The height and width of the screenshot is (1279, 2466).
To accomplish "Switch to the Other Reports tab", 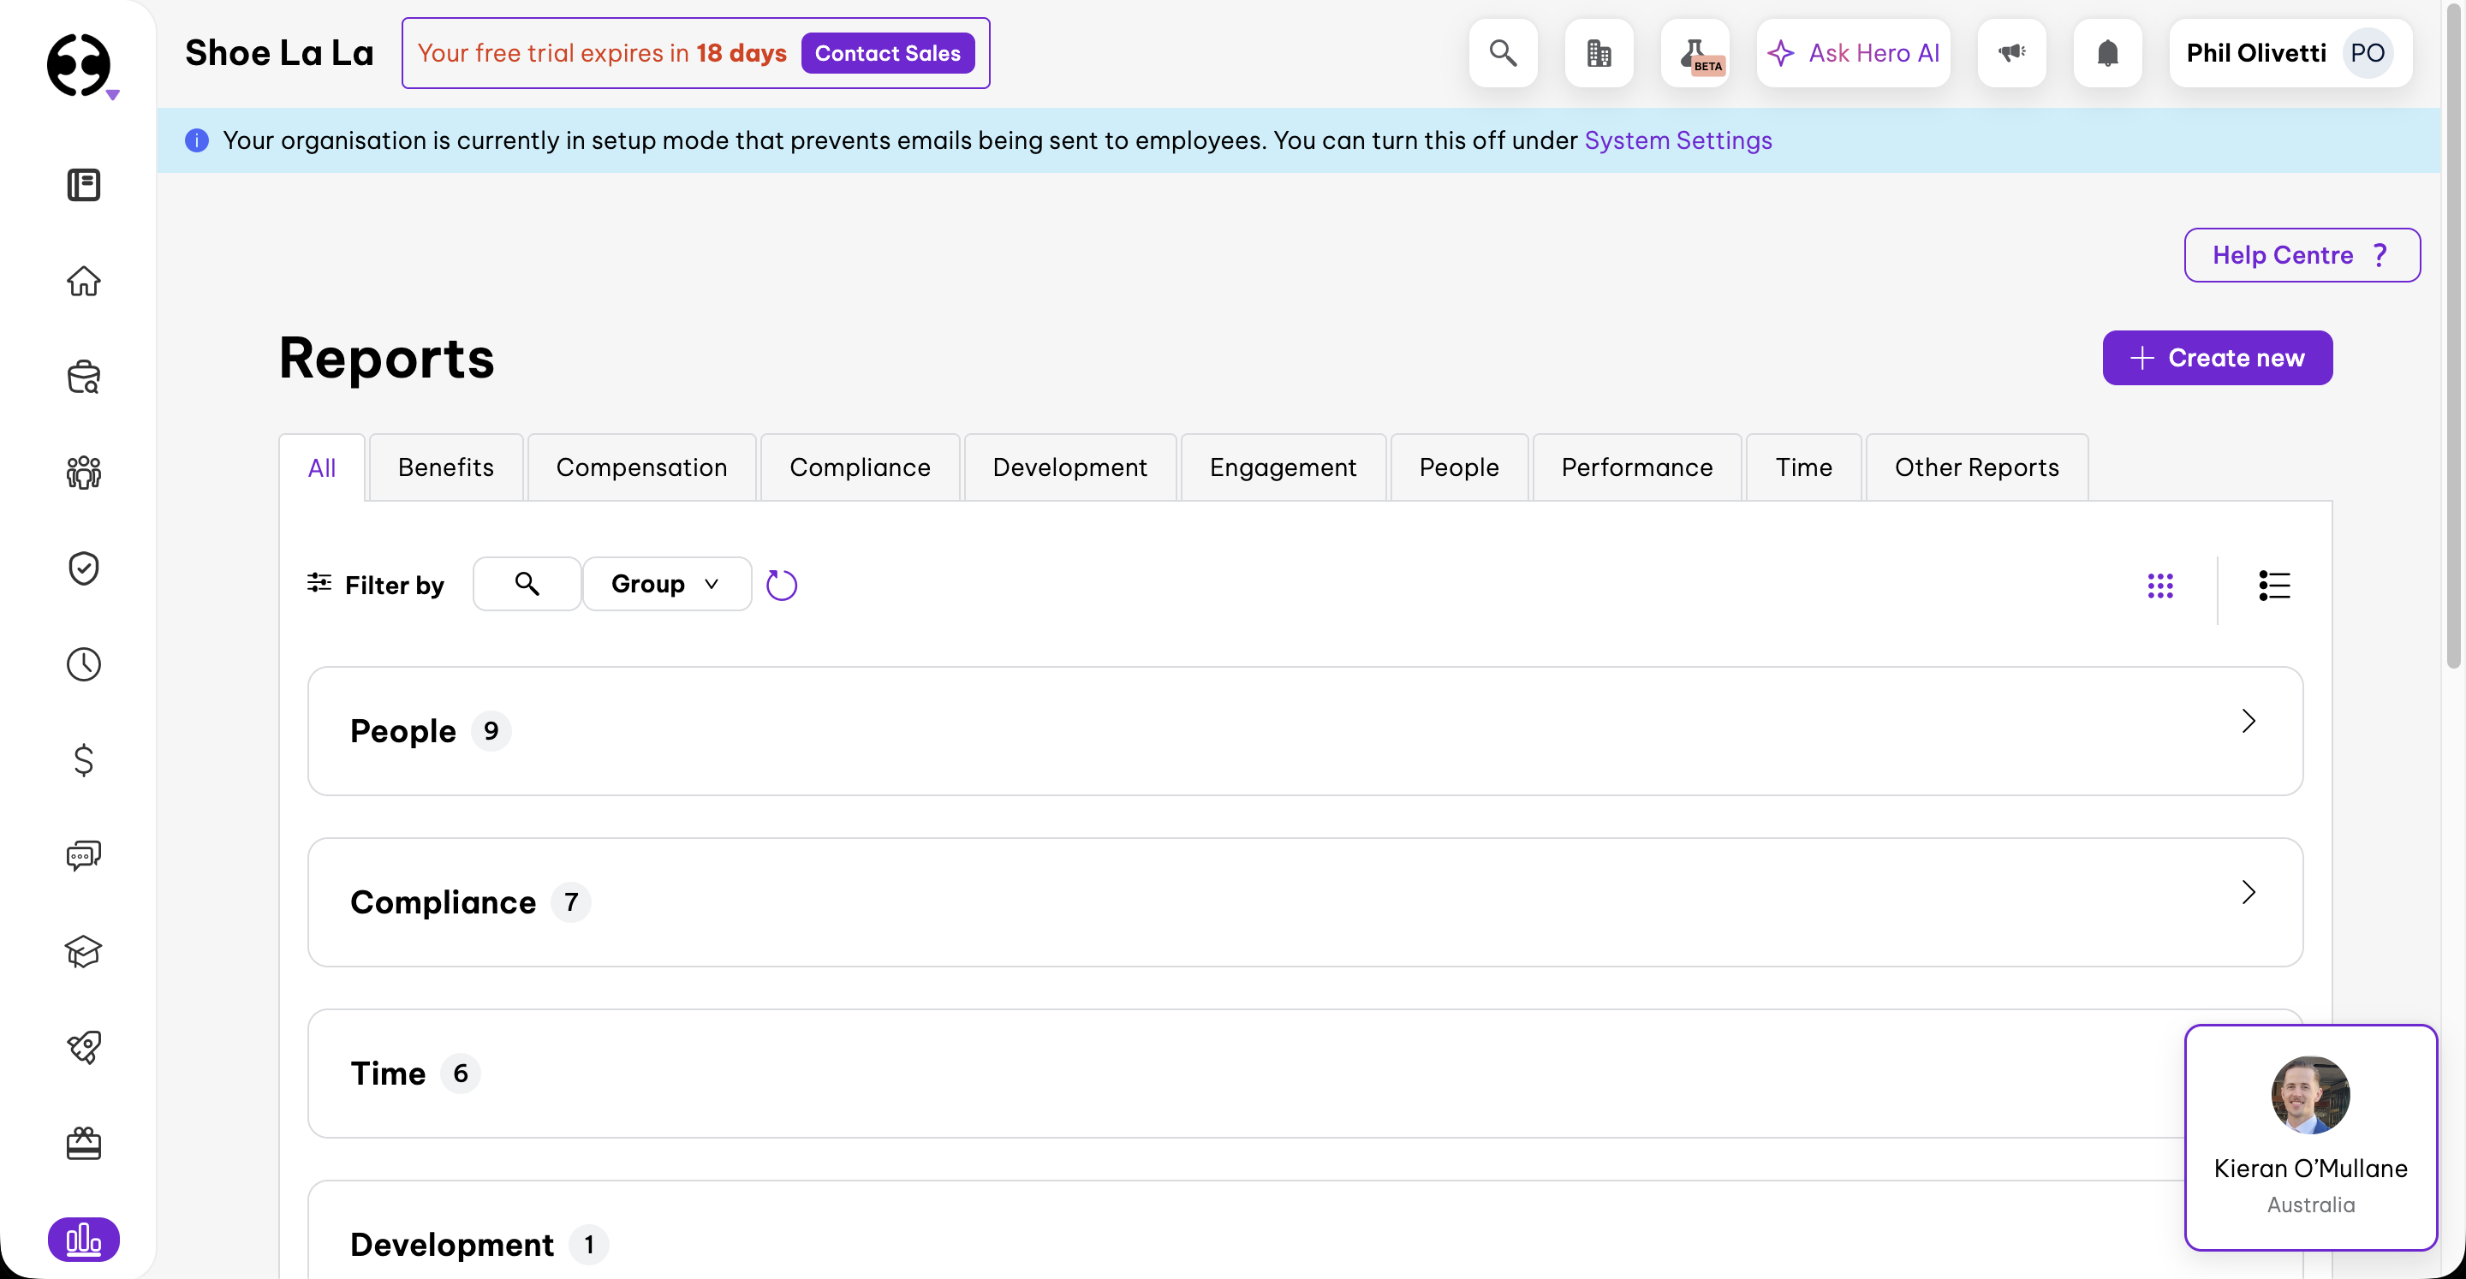I will pos(1977,467).
